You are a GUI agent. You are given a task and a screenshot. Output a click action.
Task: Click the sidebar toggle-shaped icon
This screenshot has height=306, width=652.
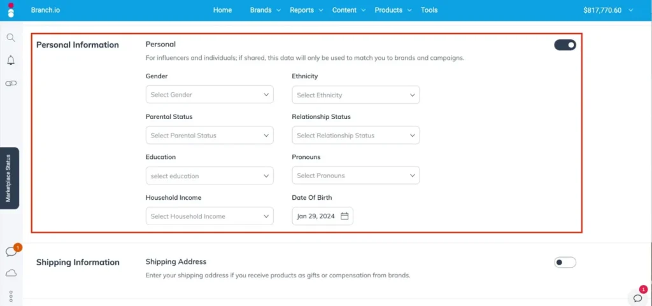point(11,83)
